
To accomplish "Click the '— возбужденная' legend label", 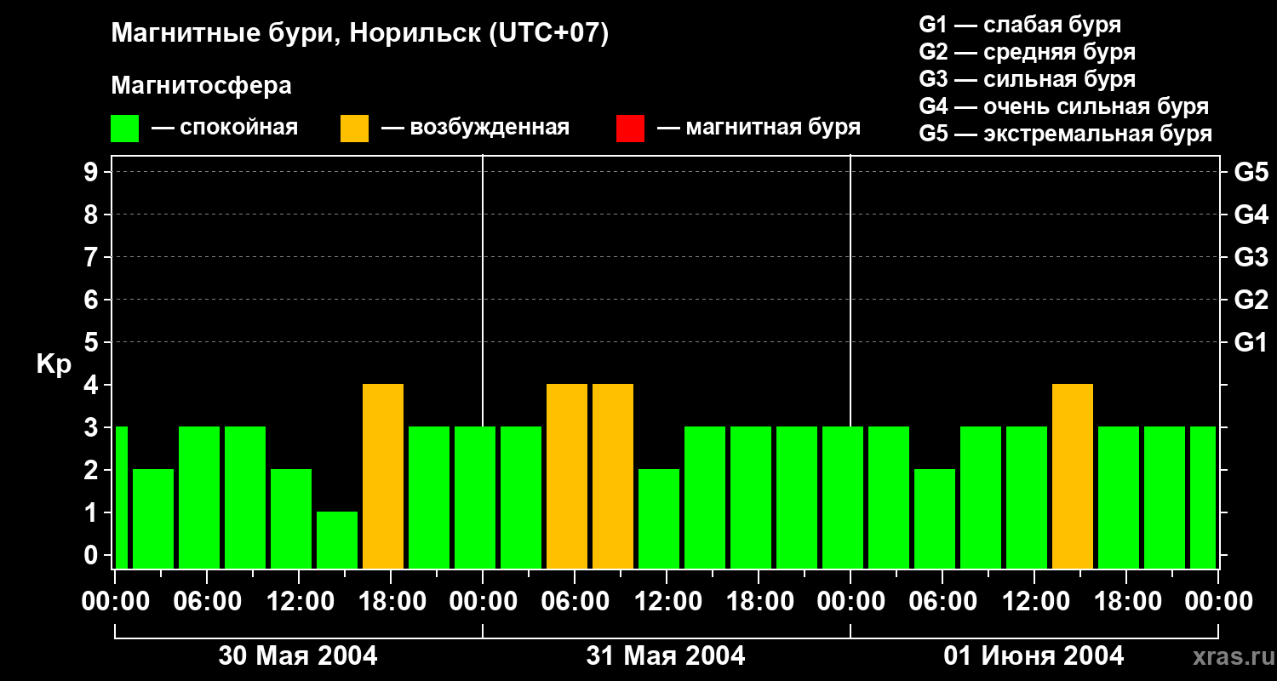I will (475, 128).
